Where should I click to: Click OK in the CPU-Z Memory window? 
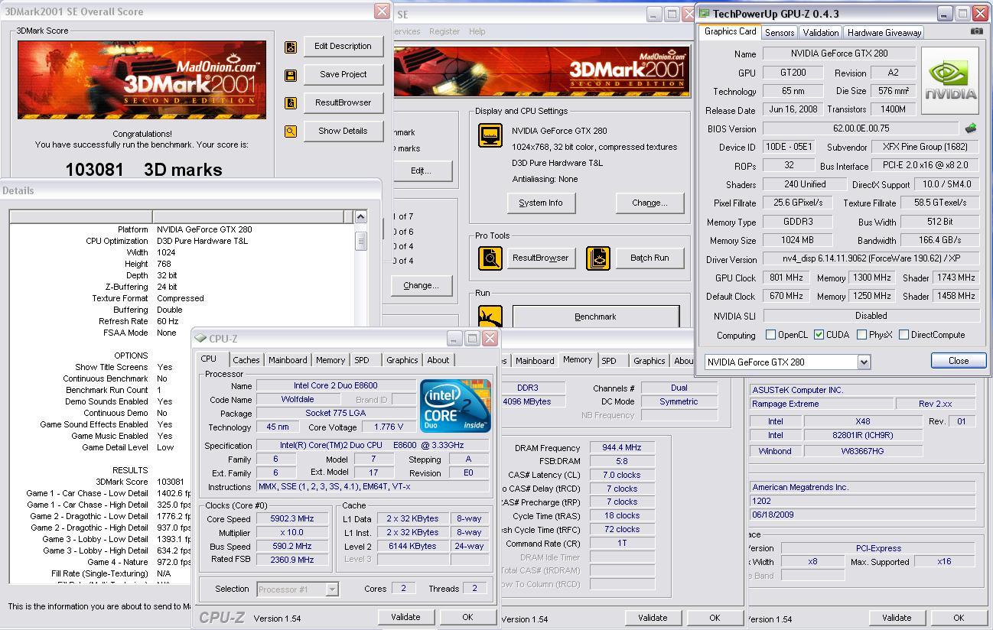click(x=715, y=618)
